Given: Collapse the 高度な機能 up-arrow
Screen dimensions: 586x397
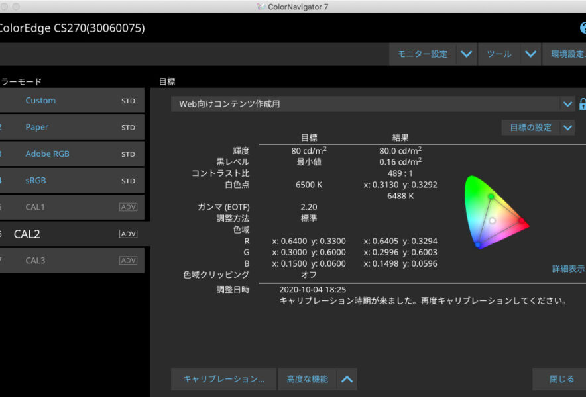Looking at the screenshot, I should 347,379.
